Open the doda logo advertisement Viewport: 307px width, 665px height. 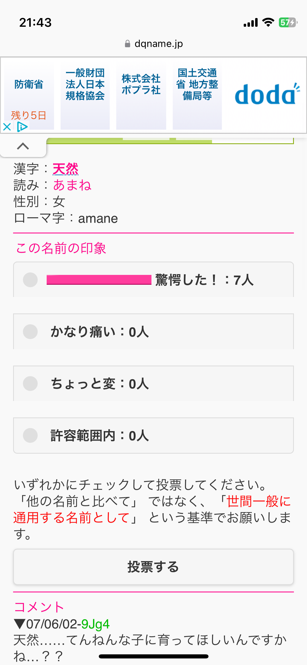[x=267, y=94]
